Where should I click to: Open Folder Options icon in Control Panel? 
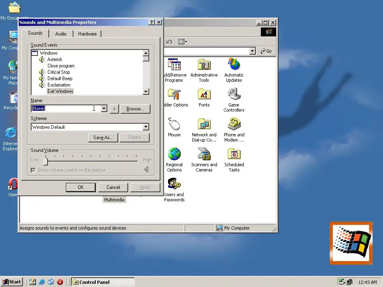tap(174, 94)
